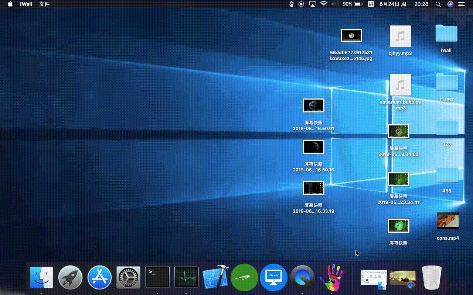Open the Trash in the Dock
This screenshot has height=295, width=473.
point(432,277)
